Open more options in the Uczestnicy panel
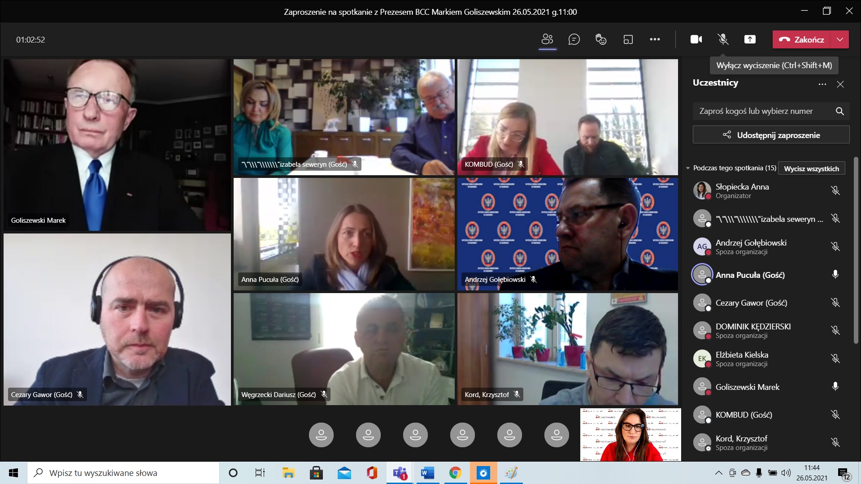The width and height of the screenshot is (861, 484). (x=822, y=84)
